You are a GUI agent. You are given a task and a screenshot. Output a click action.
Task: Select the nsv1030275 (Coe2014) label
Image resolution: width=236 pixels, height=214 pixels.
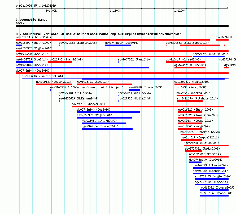tap(32, 54)
